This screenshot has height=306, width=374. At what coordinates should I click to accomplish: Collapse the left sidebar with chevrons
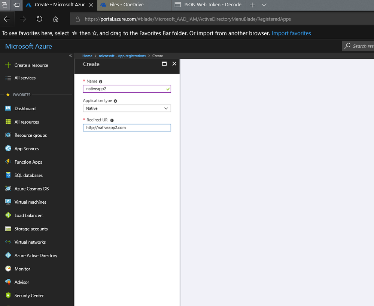[x=70, y=56]
